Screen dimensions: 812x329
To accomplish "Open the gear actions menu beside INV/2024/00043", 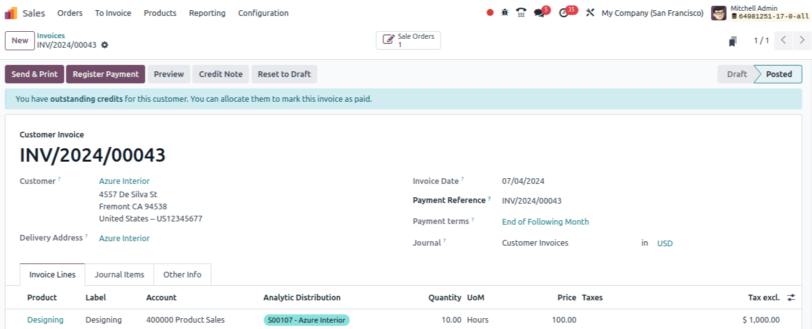I will [x=105, y=45].
